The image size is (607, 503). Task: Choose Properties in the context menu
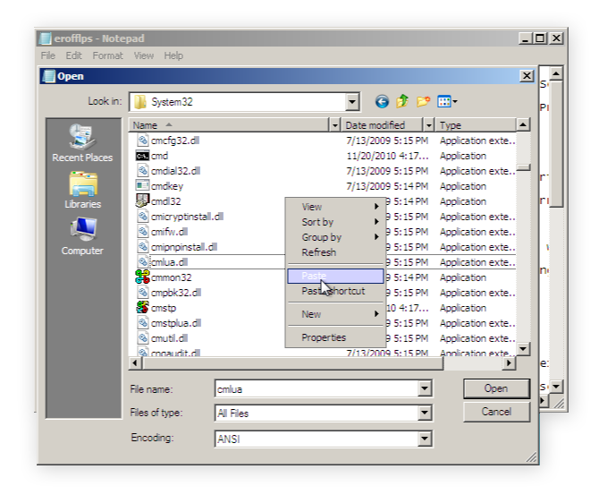(323, 337)
